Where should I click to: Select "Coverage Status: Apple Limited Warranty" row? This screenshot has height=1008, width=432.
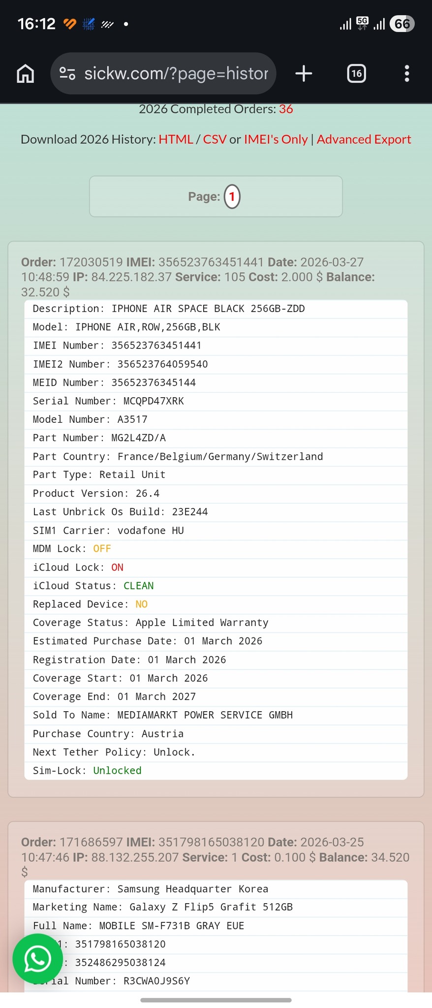click(x=216, y=623)
